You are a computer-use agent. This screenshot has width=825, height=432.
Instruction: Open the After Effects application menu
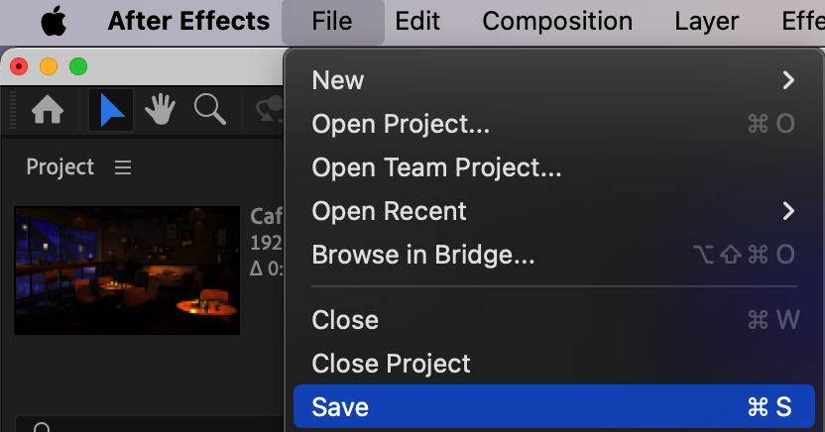188,21
